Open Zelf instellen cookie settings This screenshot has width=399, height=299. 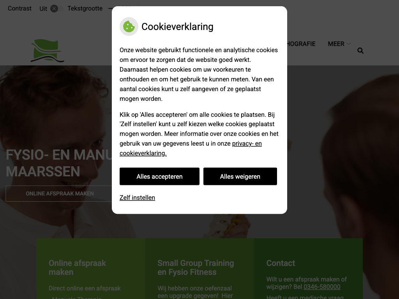137,197
